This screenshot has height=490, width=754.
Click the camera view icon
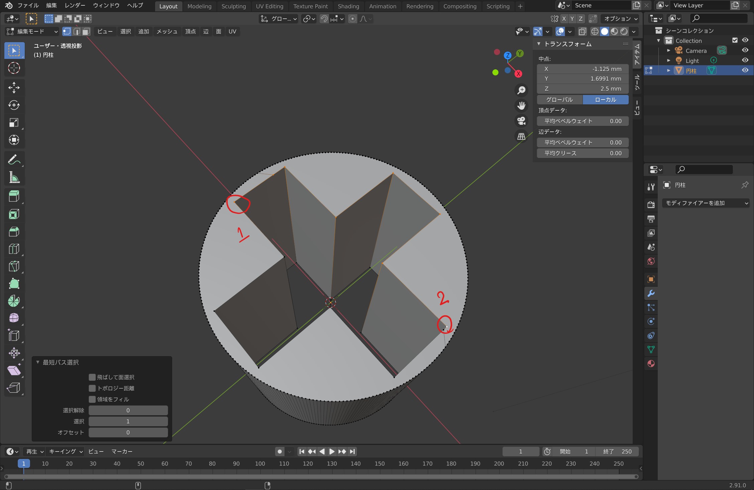click(x=521, y=121)
